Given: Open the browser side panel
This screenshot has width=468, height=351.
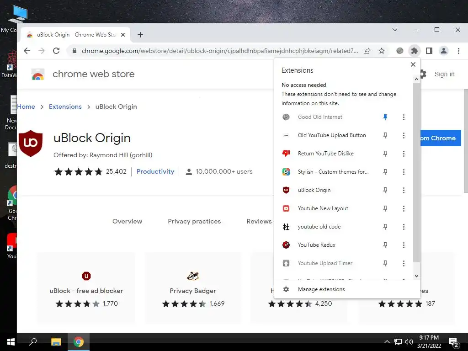Looking at the screenshot, I should [429, 51].
